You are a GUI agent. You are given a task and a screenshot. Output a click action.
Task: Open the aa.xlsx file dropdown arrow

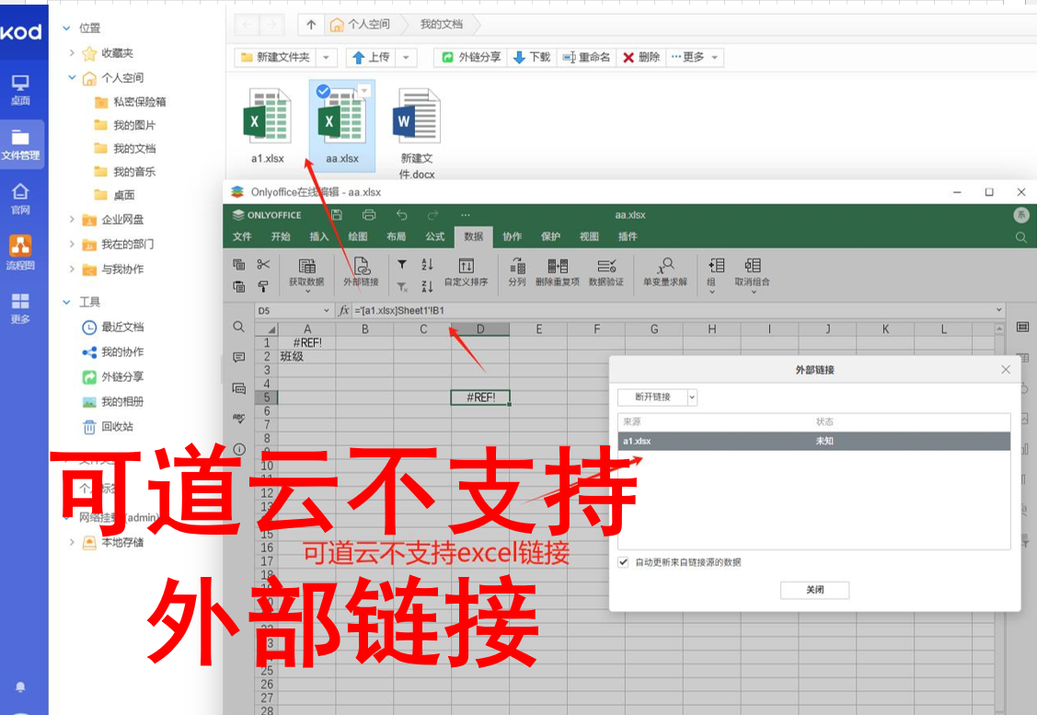(x=364, y=90)
